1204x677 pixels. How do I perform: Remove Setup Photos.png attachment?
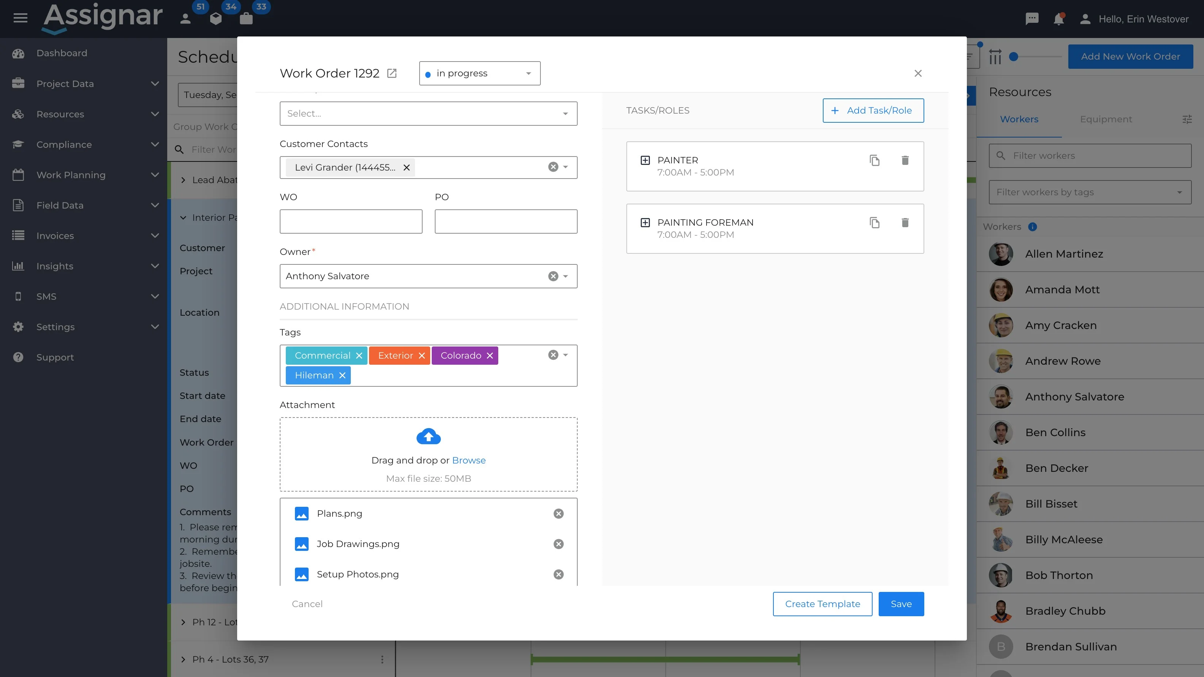pyautogui.click(x=559, y=574)
